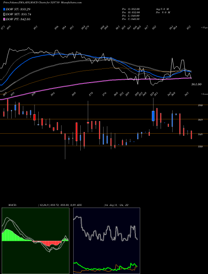Click the magenta DOW PT legend swatch
The width and height of the screenshot is (208, 274).
pos(5,19)
